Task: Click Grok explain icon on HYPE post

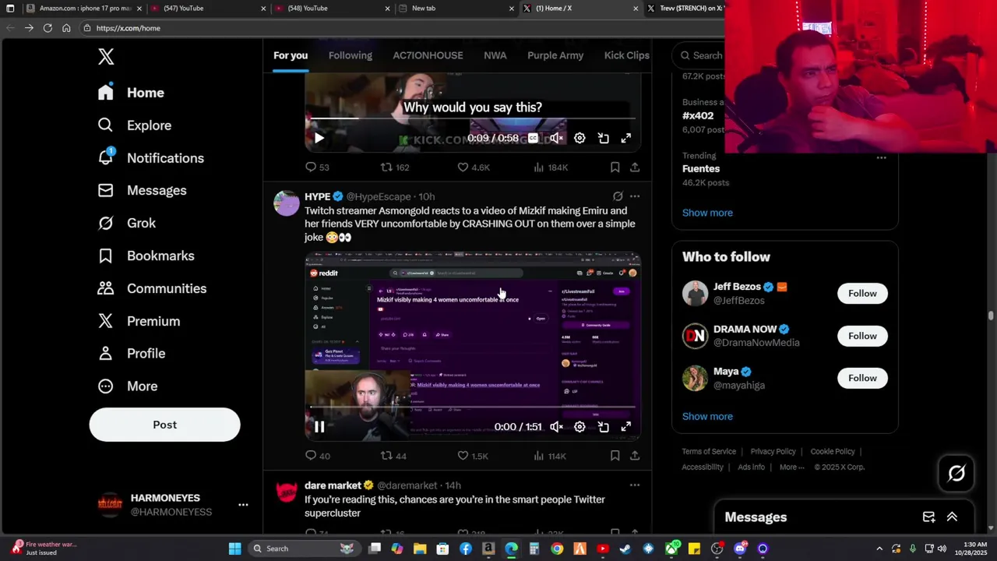Action: click(x=618, y=196)
